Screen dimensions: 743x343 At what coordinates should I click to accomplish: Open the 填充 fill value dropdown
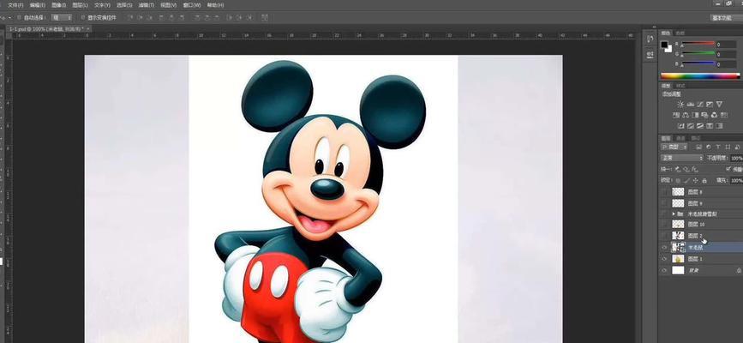coord(737,181)
